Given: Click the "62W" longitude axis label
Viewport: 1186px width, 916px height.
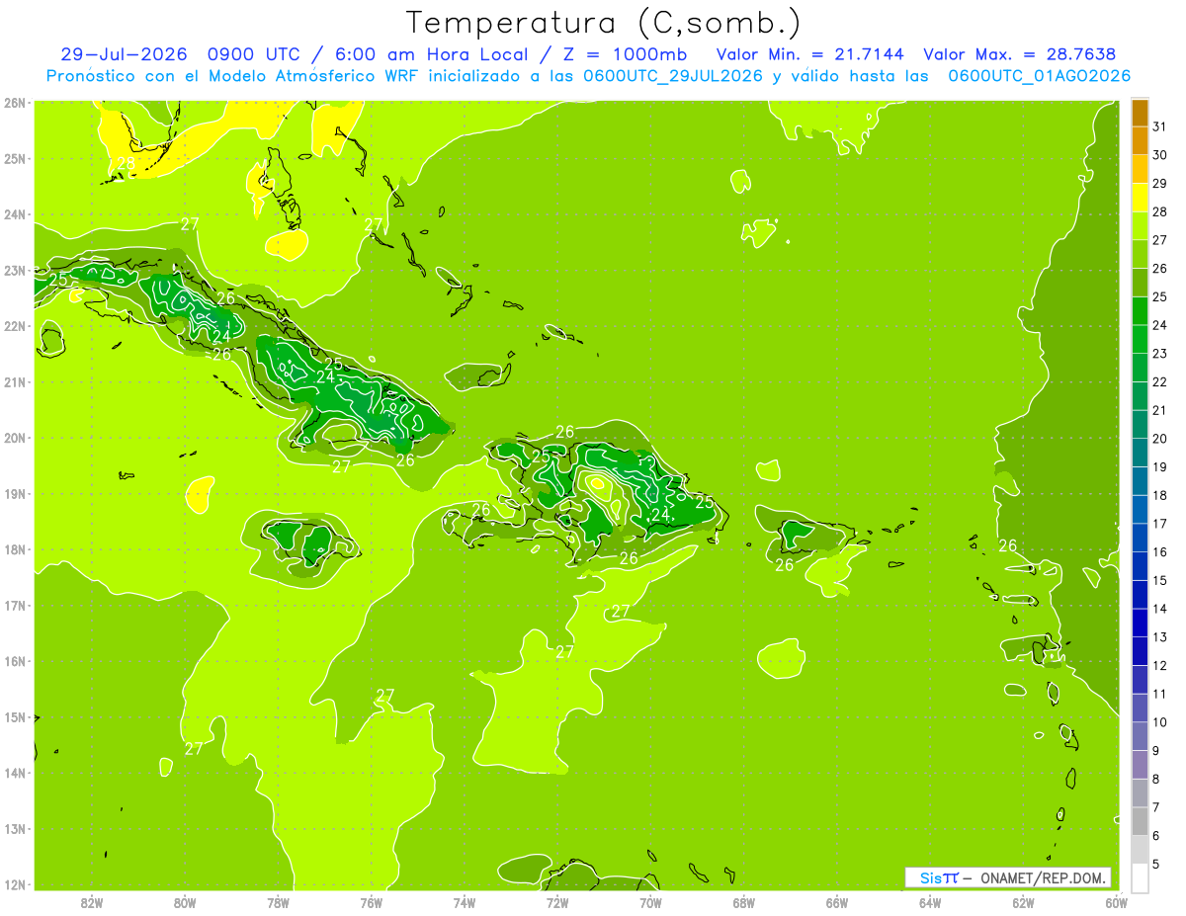Looking at the screenshot, I should [1023, 902].
